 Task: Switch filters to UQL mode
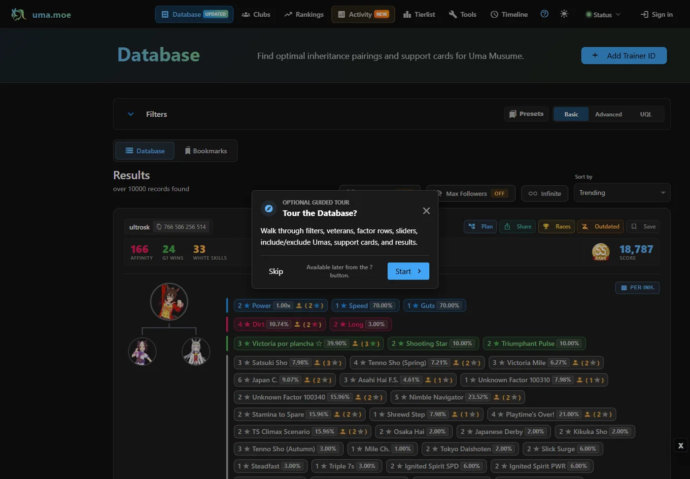tap(646, 114)
